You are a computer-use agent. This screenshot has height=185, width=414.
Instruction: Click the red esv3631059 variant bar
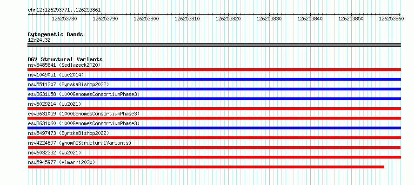(214, 118)
